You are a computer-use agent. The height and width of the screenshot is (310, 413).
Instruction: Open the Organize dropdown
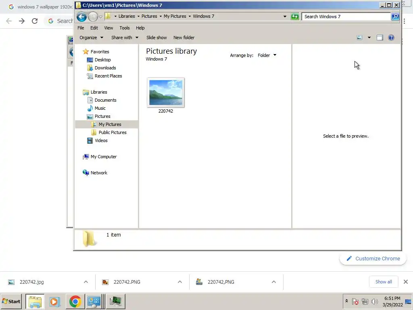coord(91,38)
